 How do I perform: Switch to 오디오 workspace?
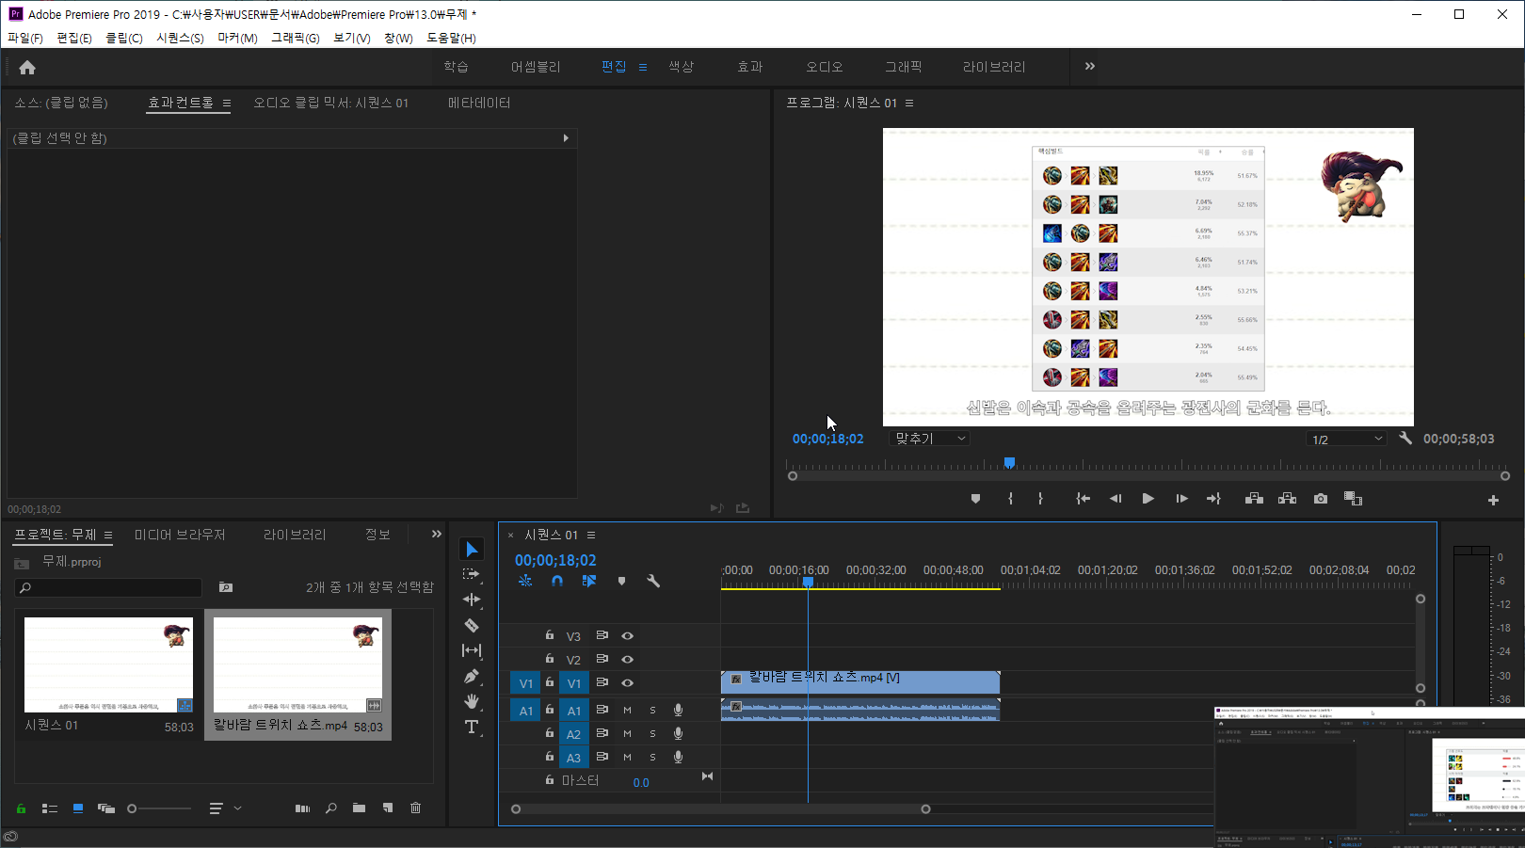[x=824, y=67]
